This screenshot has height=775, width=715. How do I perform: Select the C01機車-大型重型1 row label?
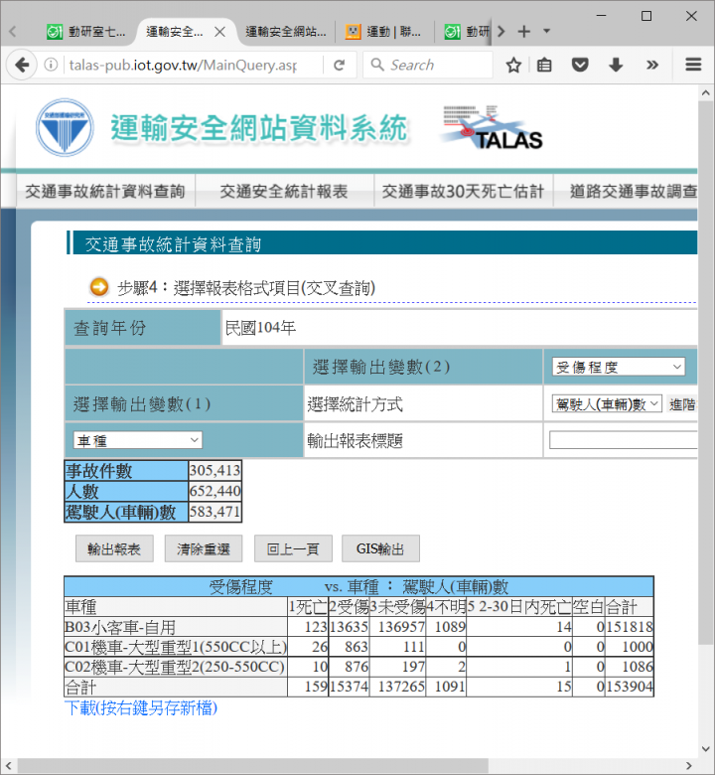[176, 647]
